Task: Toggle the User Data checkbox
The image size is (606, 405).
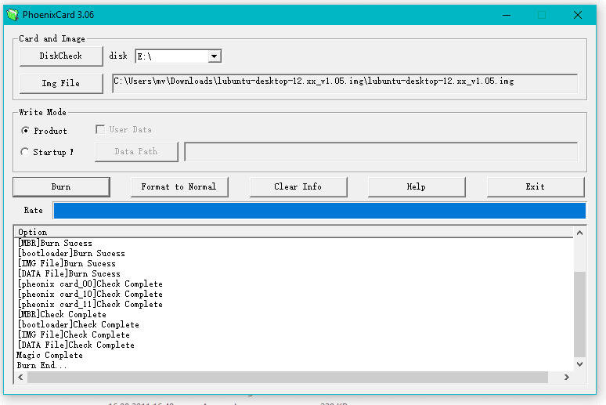Action: click(x=100, y=129)
